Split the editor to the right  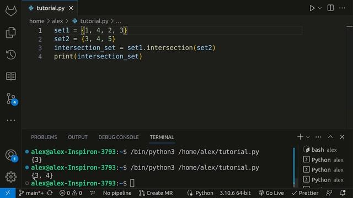click(330, 8)
